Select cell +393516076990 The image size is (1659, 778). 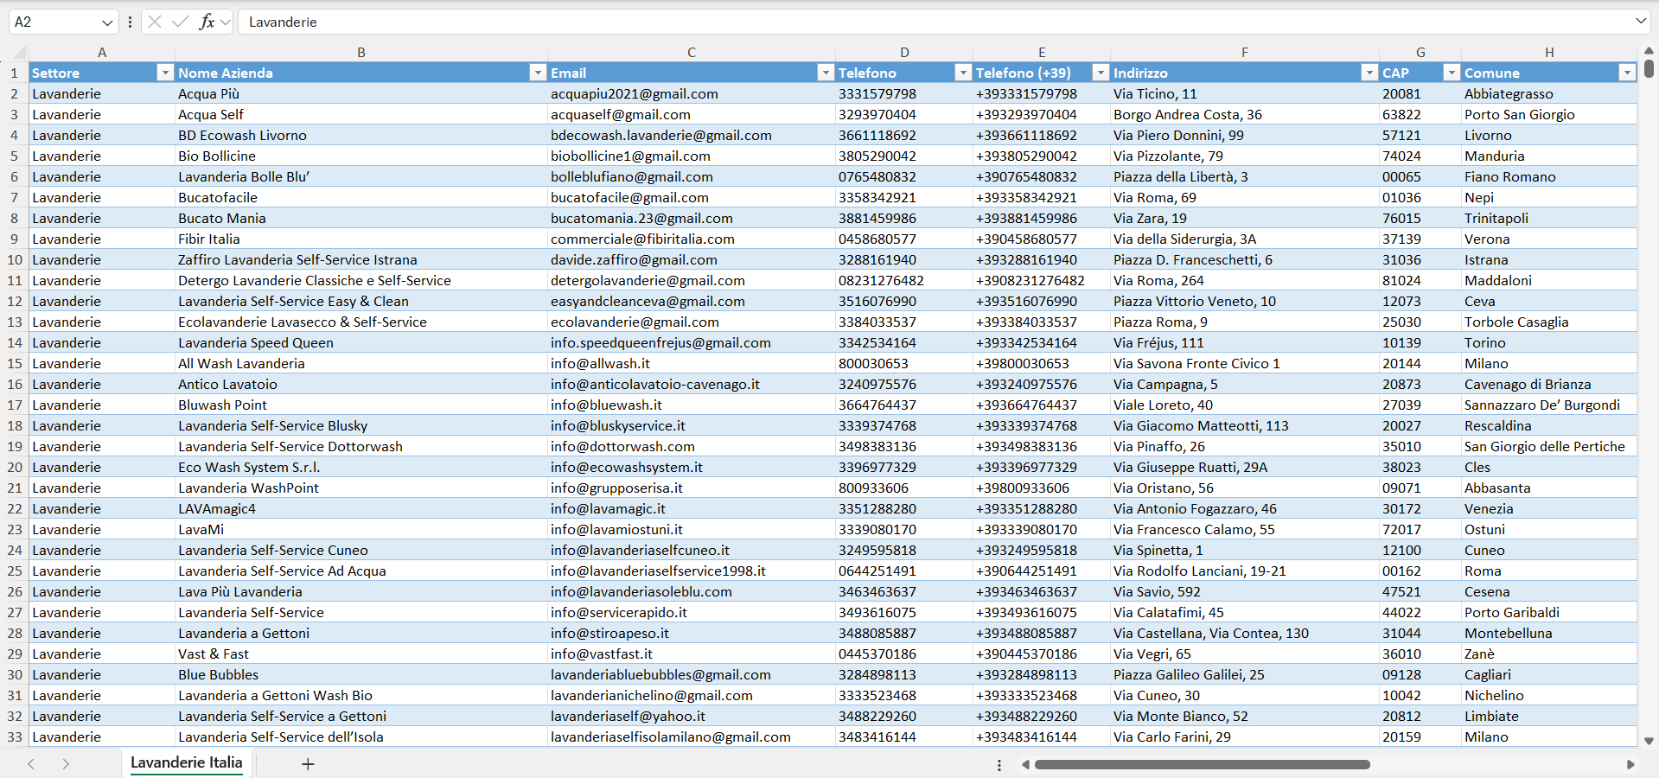click(1042, 301)
